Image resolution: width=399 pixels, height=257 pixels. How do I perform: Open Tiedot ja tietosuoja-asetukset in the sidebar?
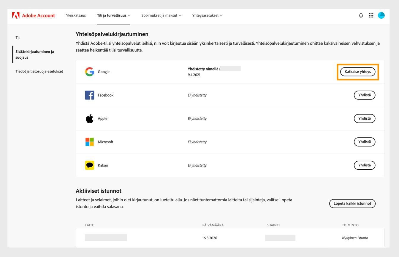pyautogui.click(x=39, y=71)
